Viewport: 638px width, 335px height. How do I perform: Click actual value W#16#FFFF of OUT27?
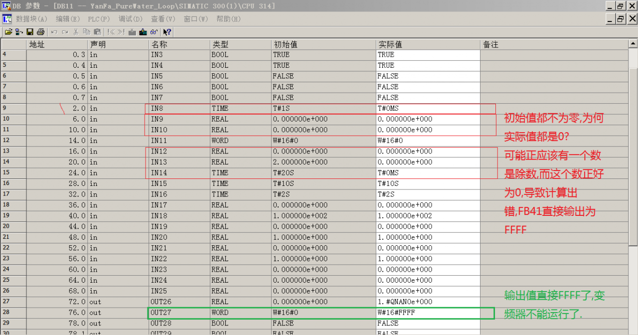(428, 313)
